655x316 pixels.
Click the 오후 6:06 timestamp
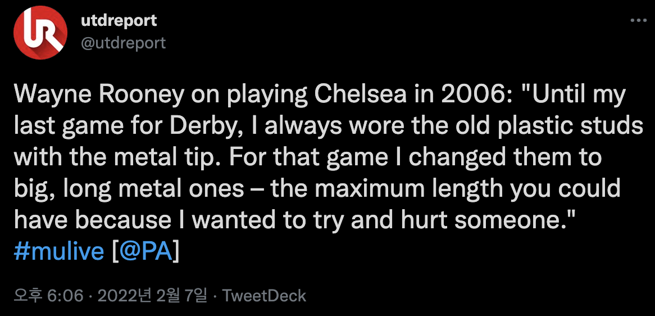[x=48, y=295]
